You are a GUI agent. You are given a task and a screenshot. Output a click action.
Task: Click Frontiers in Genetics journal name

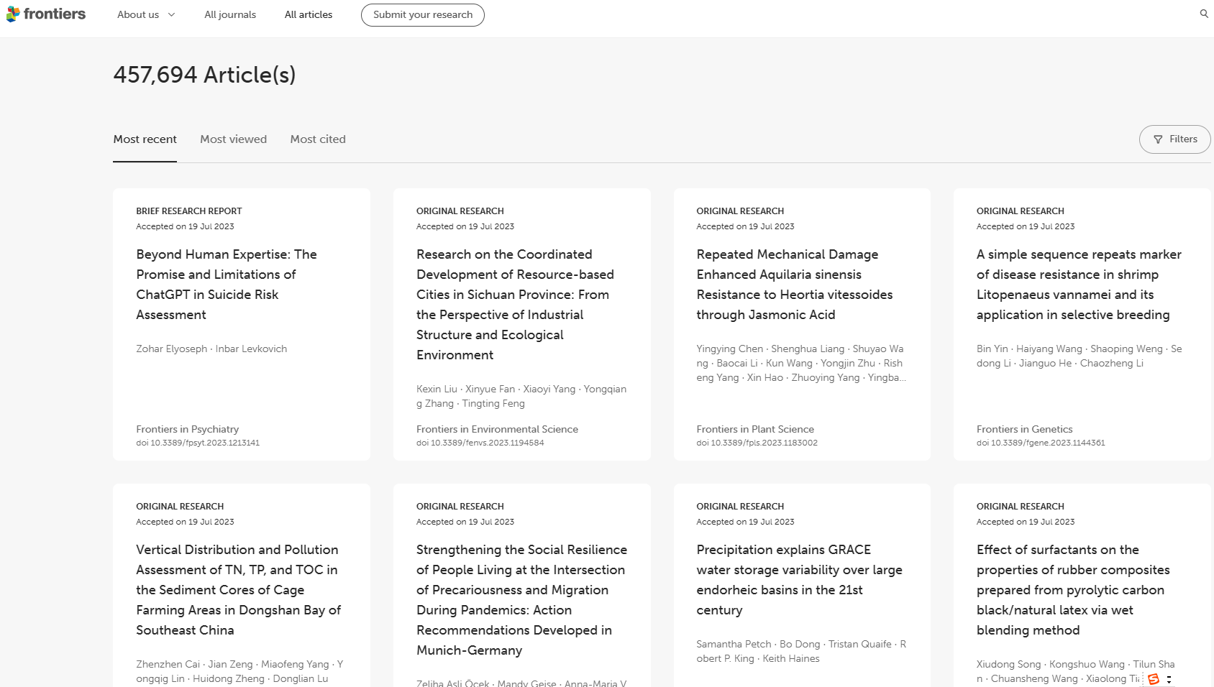pyautogui.click(x=1024, y=429)
